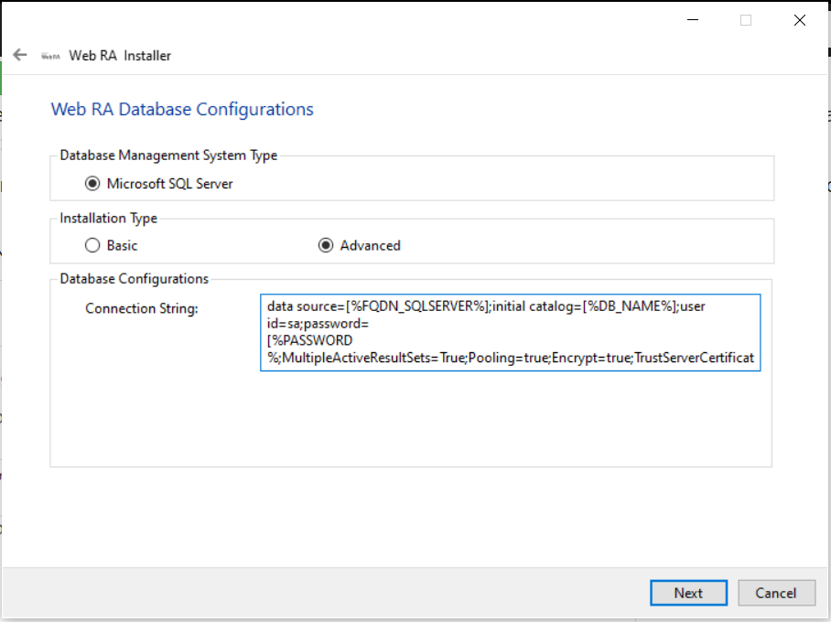
Task: Click the greyed-out maximize window button
Action: [x=746, y=20]
